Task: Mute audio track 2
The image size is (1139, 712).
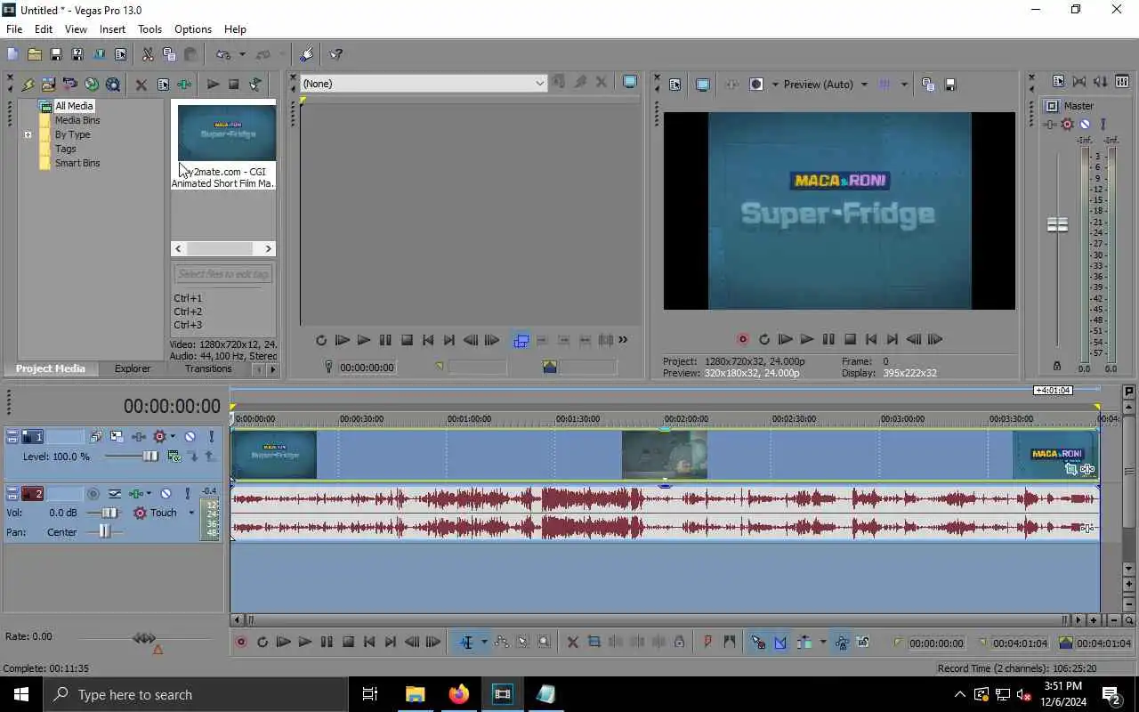Action: tap(166, 493)
